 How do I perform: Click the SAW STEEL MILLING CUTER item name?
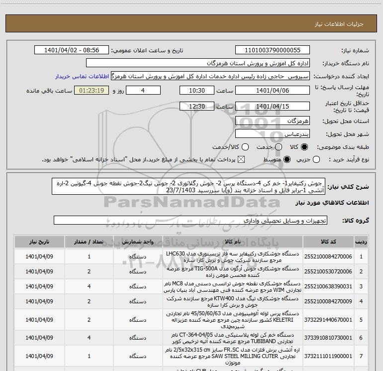[233, 357]
